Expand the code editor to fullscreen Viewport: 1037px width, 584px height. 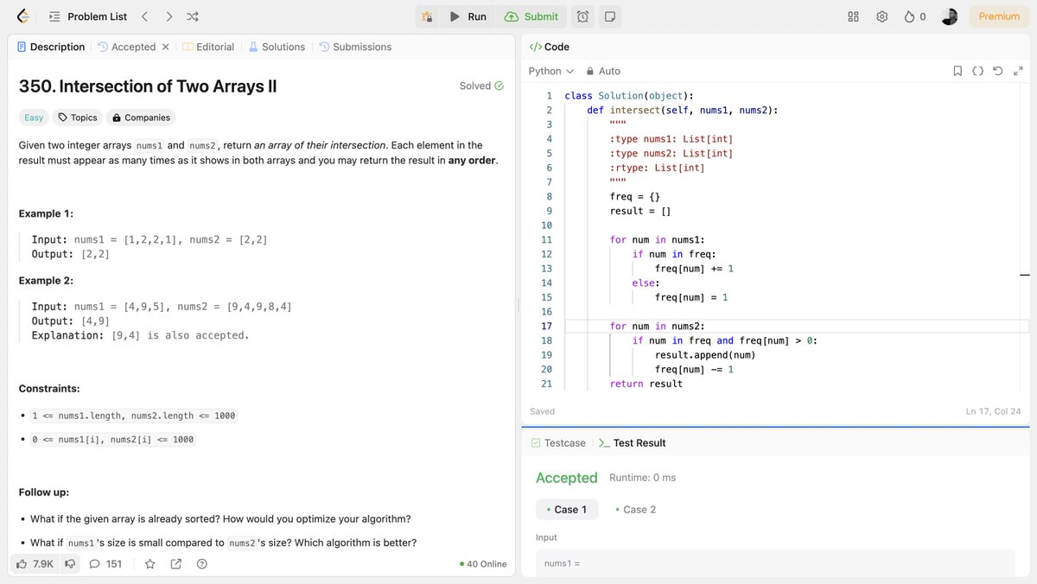tap(1016, 71)
